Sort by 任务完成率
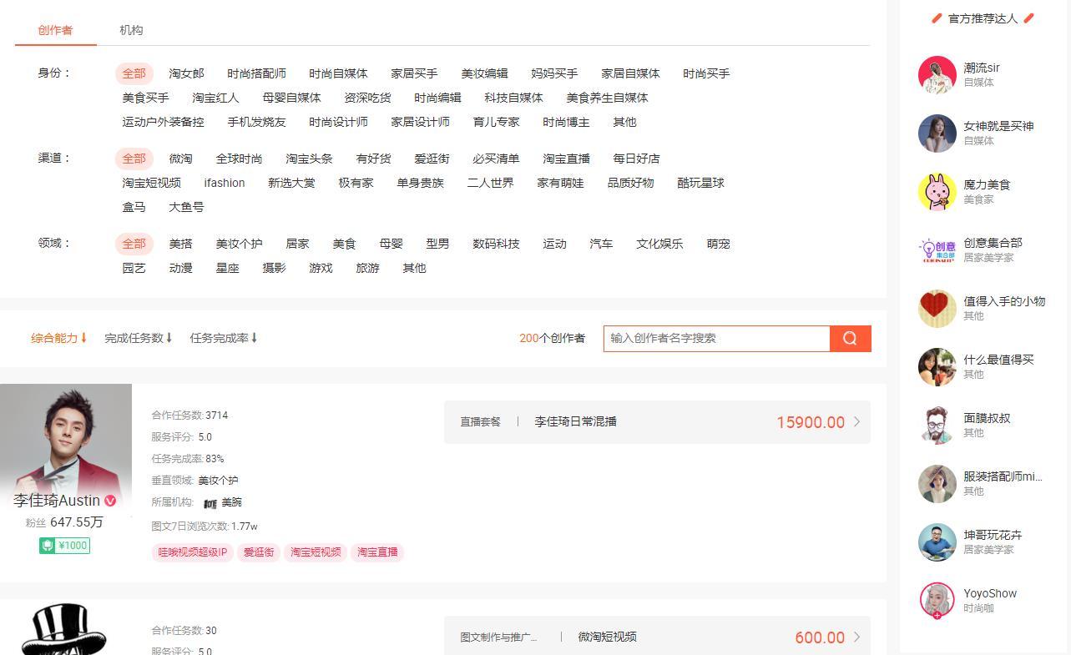 [x=223, y=338]
